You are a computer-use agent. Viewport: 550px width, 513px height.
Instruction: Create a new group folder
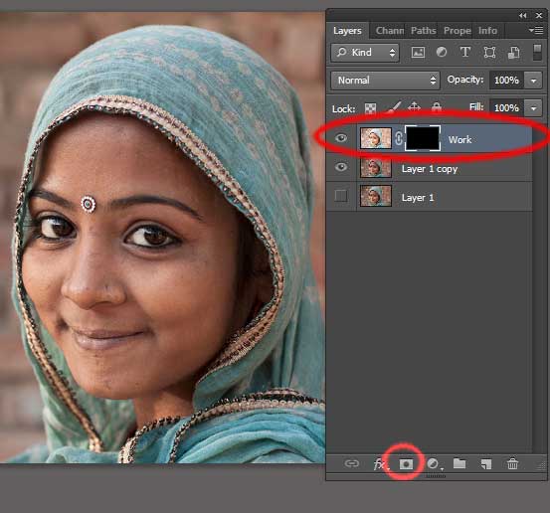coord(459,463)
